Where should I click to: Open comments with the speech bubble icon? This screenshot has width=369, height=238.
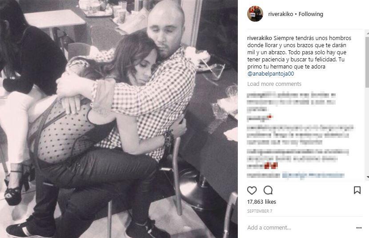coord(268,190)
